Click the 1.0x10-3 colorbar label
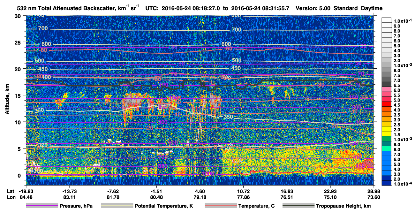415x213 pixels. (x=403, y=139)
